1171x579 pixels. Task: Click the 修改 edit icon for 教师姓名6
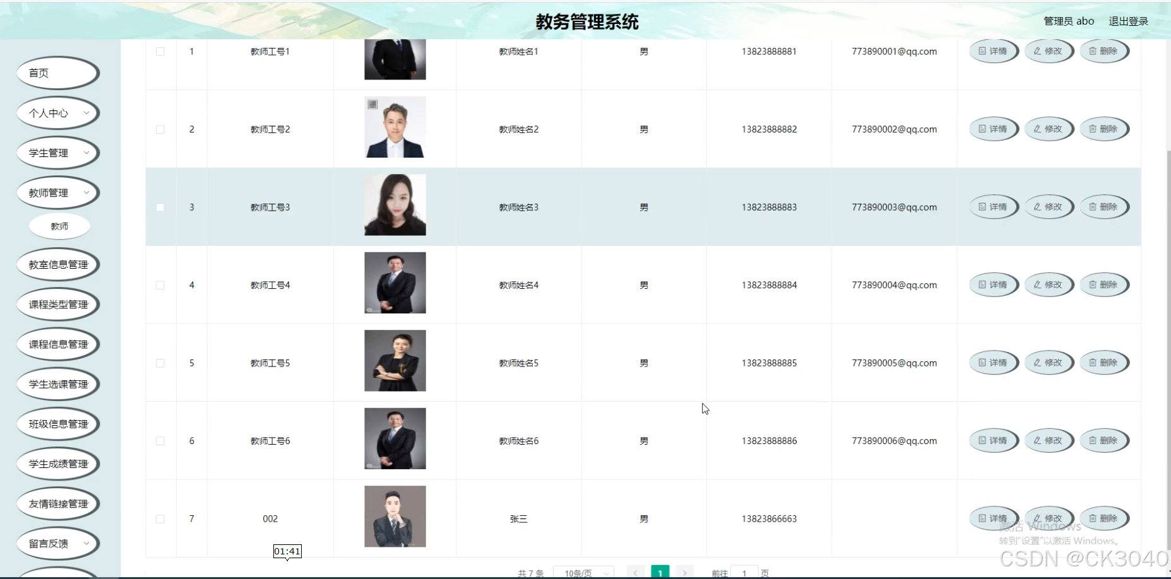click(1049, 440)
